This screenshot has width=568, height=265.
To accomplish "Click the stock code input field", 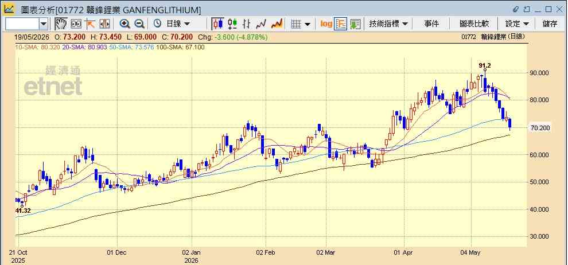I will [22, 24].
